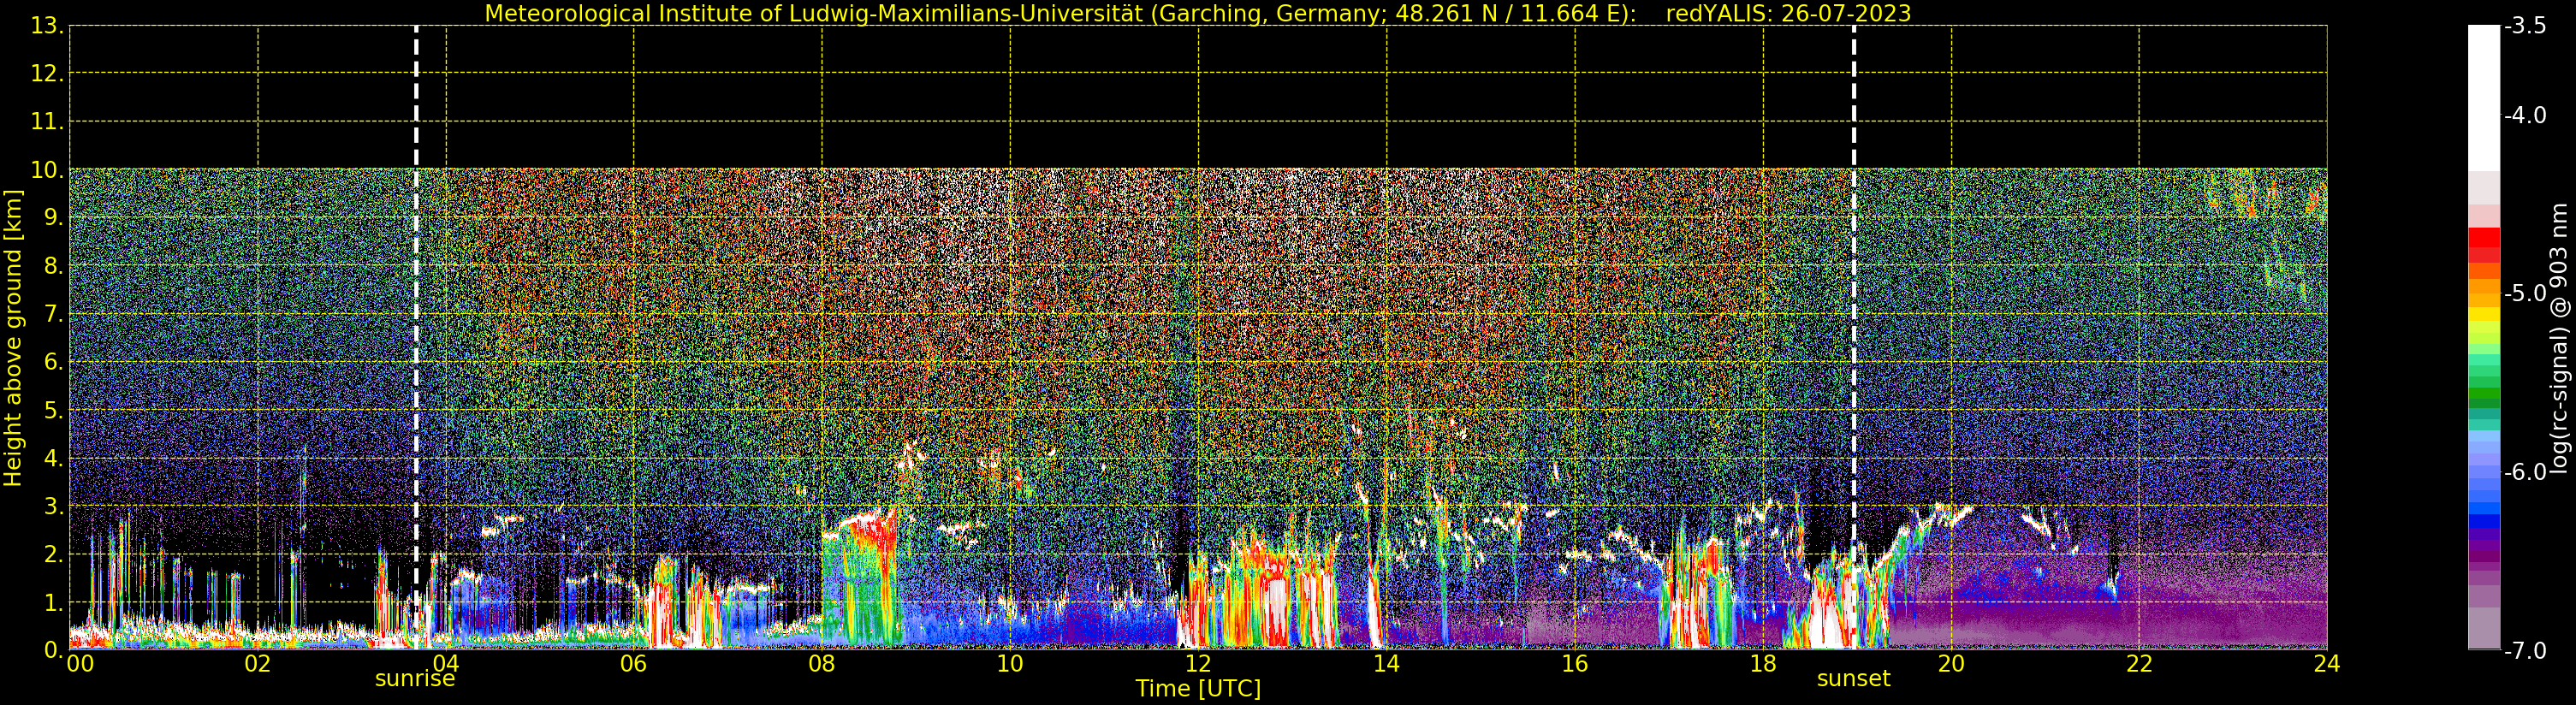
Task: Click the '3.' height axis tick label
Action: [53, 506]
